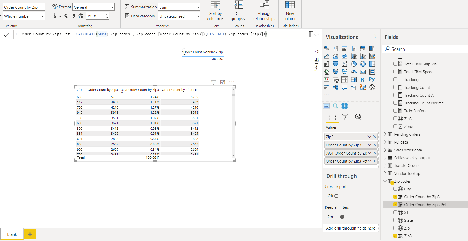Screen dimensions: 468x241
Task: Choose the funnel chart visual
Action: (x=335, y=64)
